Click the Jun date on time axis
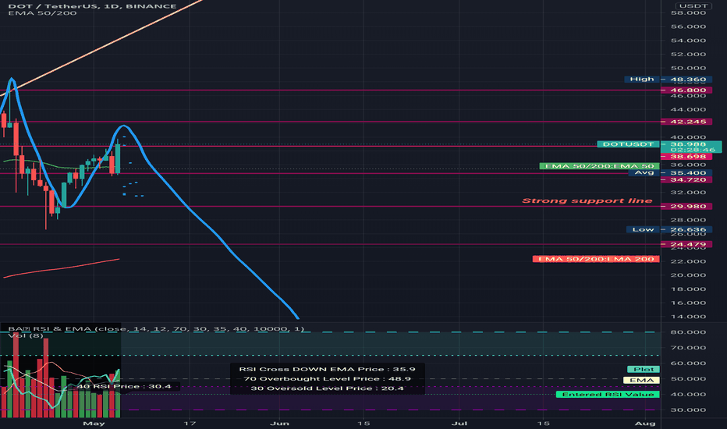Screen dimensions: 727x429 coord(279,424)
